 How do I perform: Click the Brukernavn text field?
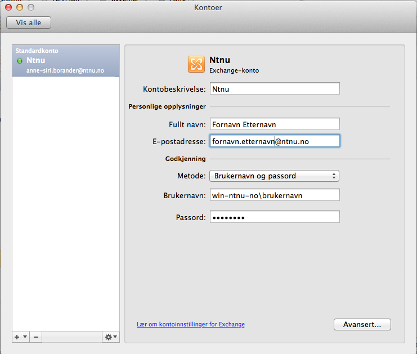point(275,195)
